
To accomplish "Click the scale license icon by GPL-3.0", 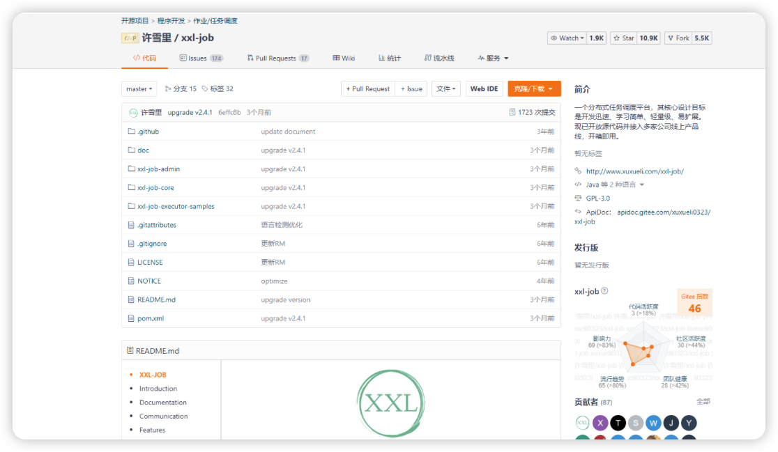I will tap(578, 198).
